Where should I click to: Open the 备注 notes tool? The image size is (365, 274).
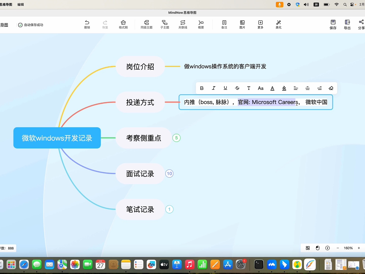(x=224, y=24)
